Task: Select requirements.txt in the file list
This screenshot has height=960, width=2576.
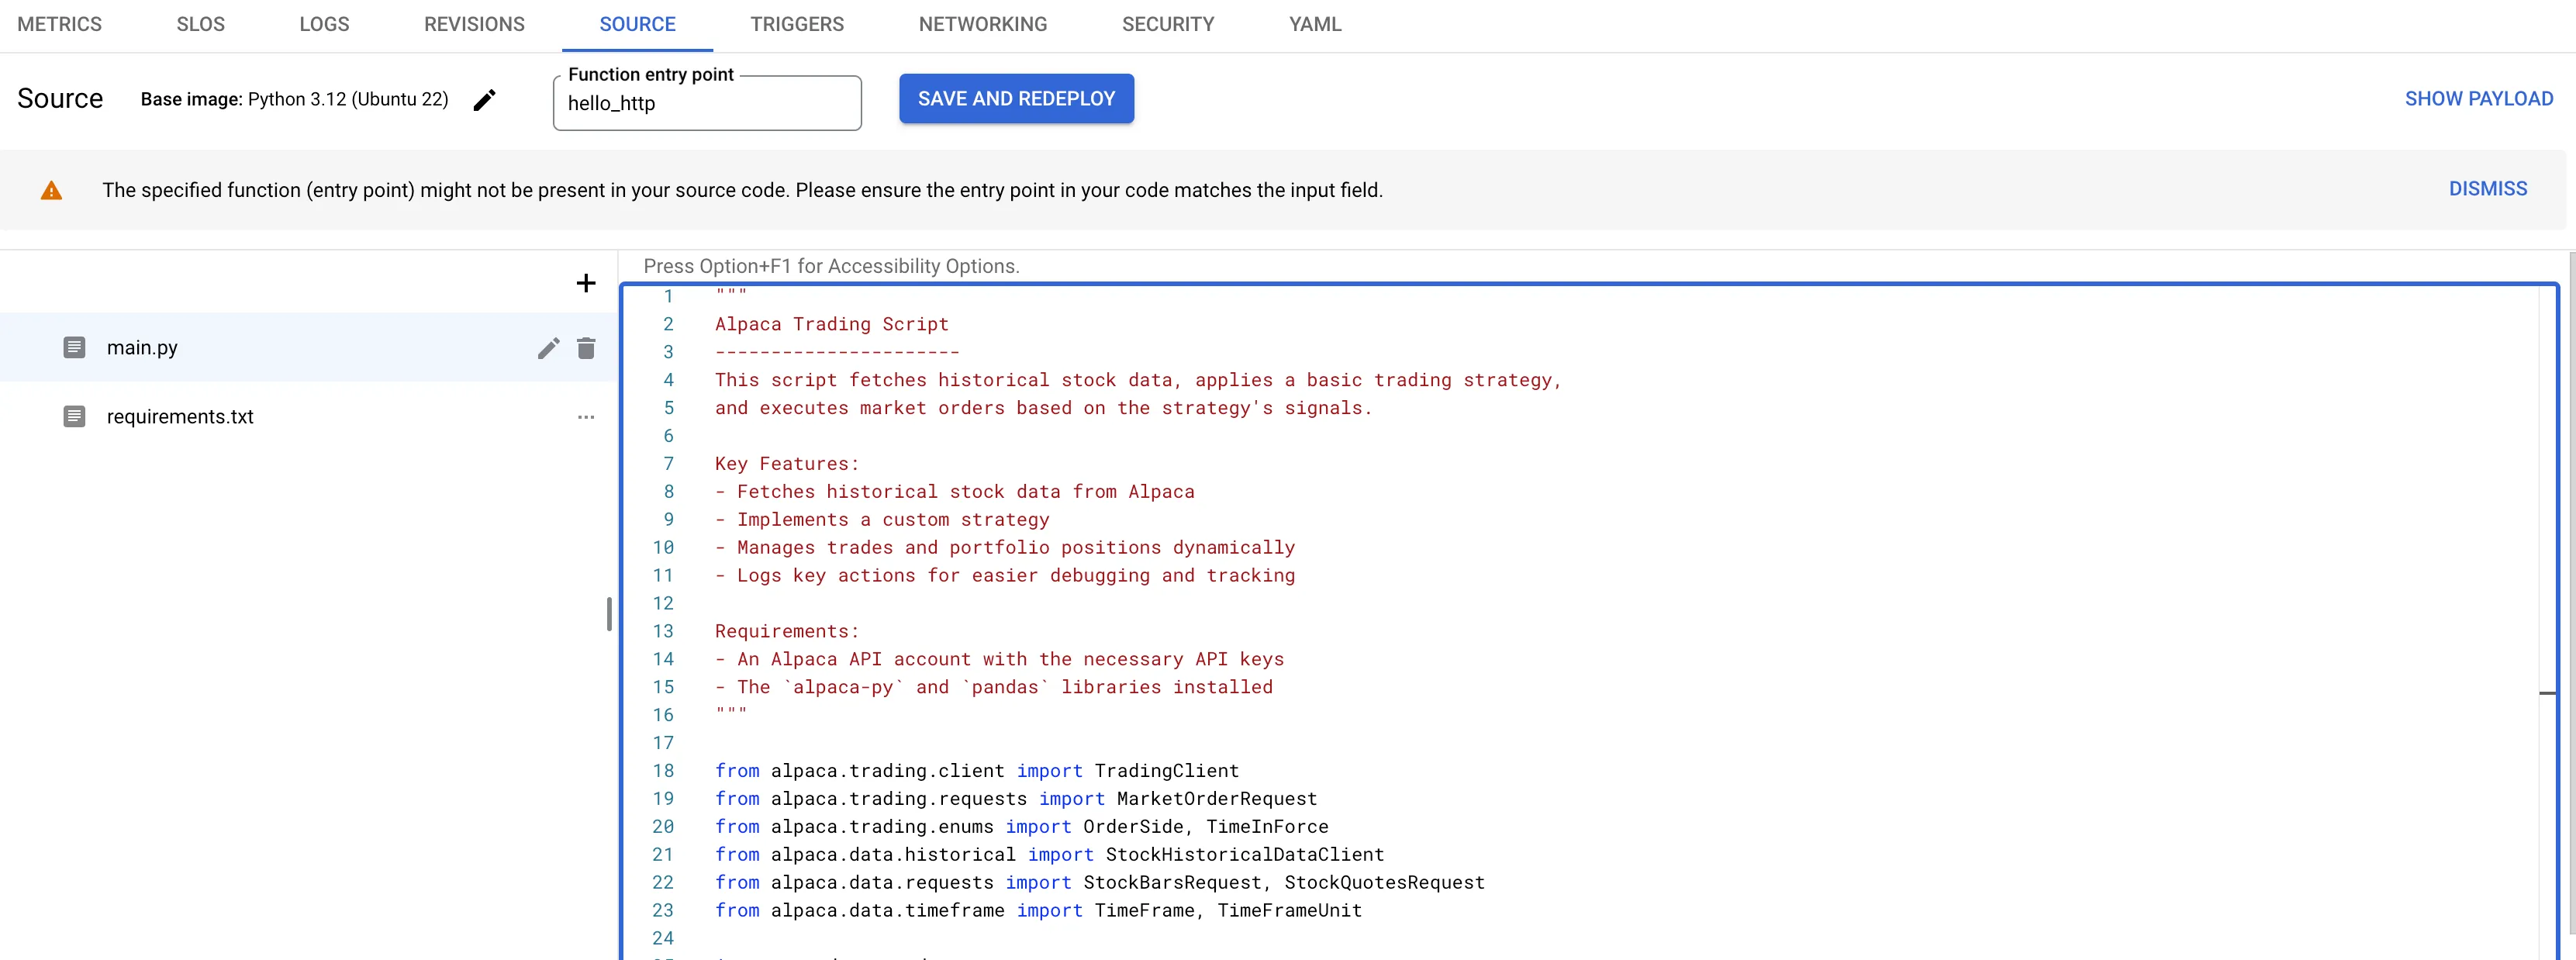Action: (x=180, y=417)
